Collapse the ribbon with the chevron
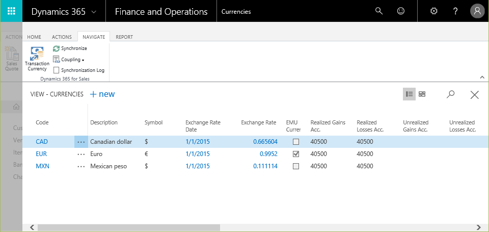The height and width of the screenshot is (232, 489). click(482, 77)
